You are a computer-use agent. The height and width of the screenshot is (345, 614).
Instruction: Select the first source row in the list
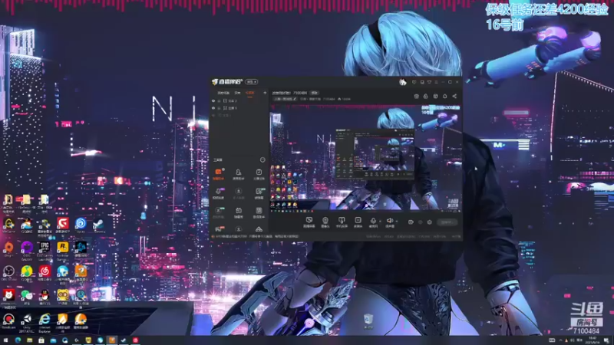(239, 101)
